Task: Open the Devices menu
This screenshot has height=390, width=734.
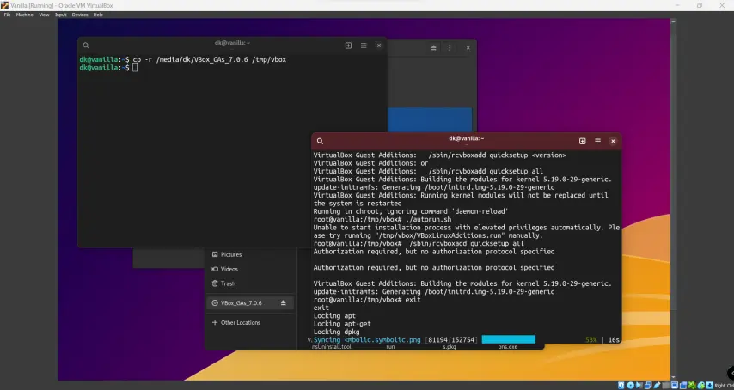Action: tap(80, 15)
